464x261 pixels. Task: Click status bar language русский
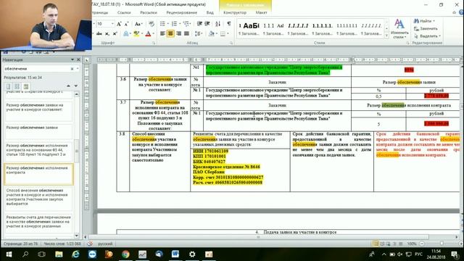pos(105,244)
